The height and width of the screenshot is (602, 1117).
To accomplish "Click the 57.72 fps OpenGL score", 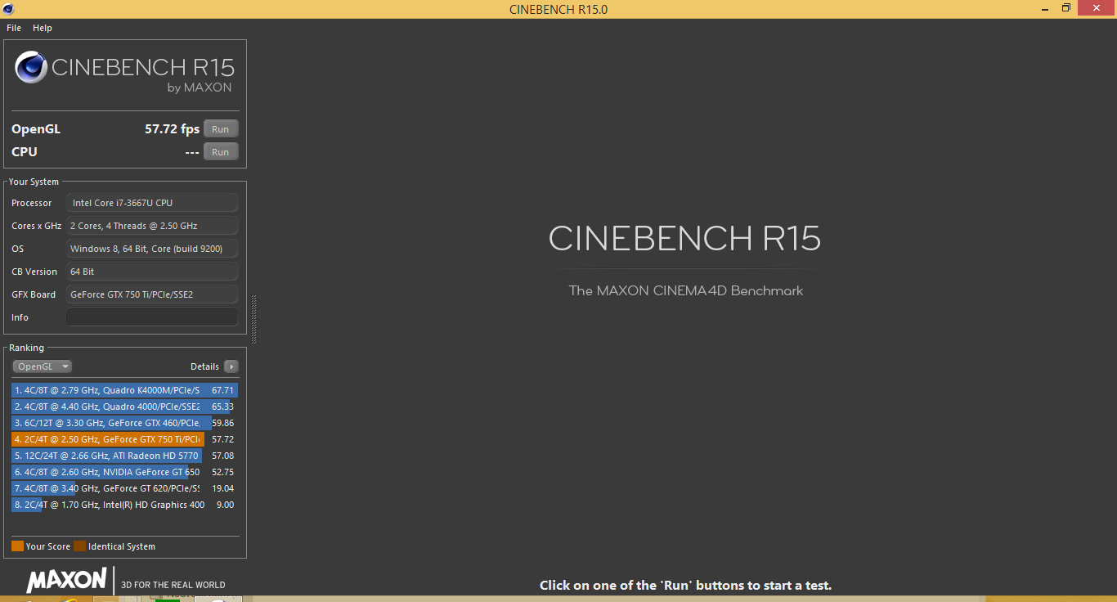I will click(173, 129).
